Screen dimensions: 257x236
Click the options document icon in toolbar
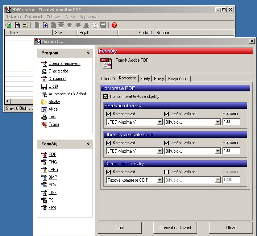pos(17,25)
